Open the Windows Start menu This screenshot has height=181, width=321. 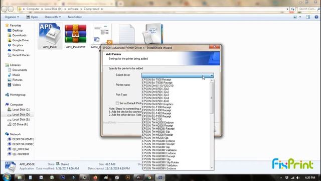(x=7, y=177)
